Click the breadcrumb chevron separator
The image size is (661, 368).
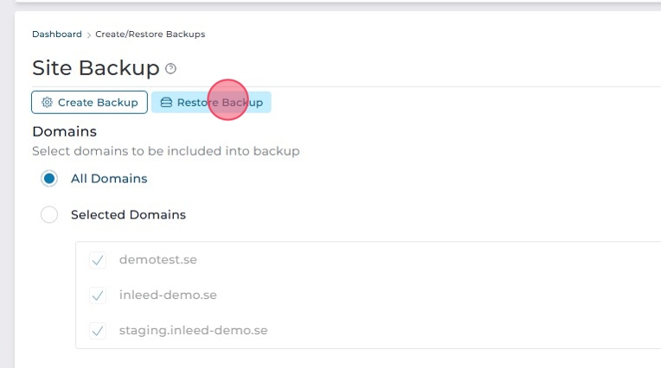[x=88, y=35]
